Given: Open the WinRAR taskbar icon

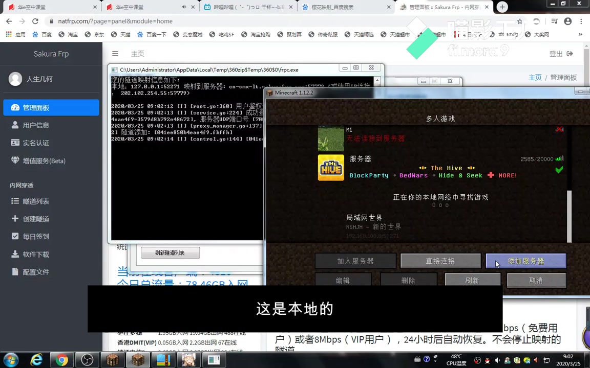Looking at the screenshot, I should pos(163,360).
